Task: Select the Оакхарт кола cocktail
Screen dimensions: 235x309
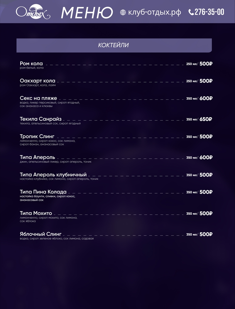Action: click(x=38, y=81)
